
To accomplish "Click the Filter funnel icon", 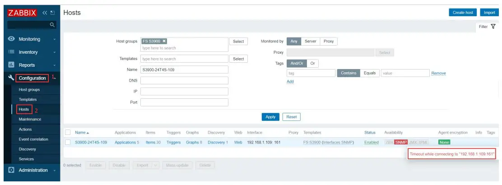I will point(493,26).
